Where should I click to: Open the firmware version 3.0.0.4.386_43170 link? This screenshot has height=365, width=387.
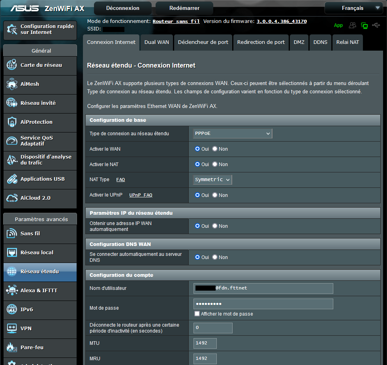tap(282, 21)
